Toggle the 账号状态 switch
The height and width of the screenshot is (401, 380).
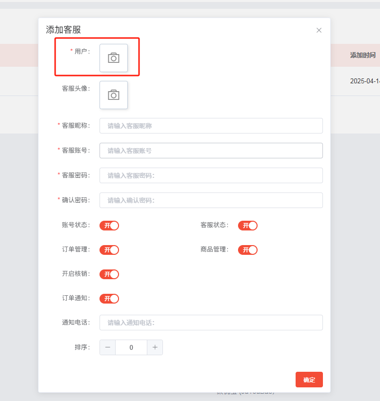(x=109, y=225)
